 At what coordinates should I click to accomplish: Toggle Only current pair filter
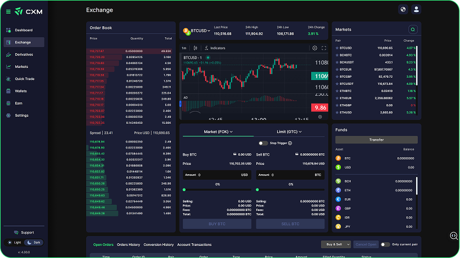coord(385,244)
